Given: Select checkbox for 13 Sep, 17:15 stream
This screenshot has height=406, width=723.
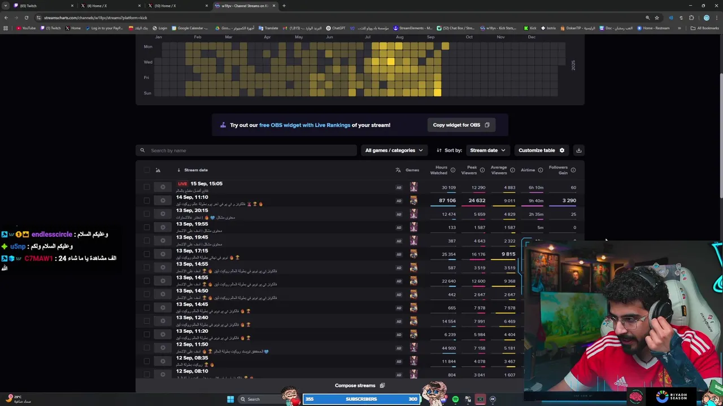Looking at the screenshot, I should (147, 254).
